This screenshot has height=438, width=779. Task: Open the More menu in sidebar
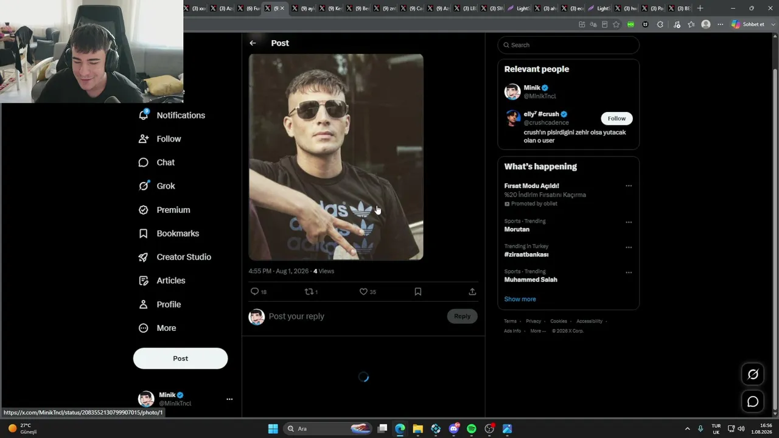click(x=157, y=328)
